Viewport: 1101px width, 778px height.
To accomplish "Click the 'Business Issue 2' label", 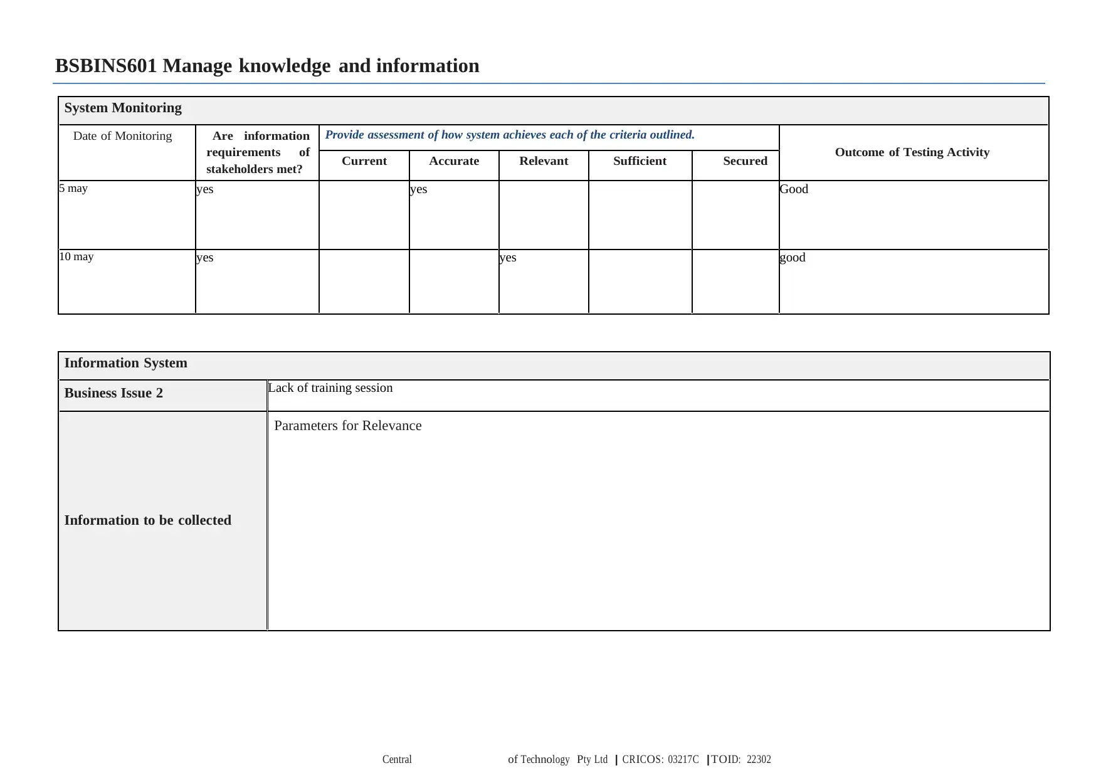I will [113, 393].
